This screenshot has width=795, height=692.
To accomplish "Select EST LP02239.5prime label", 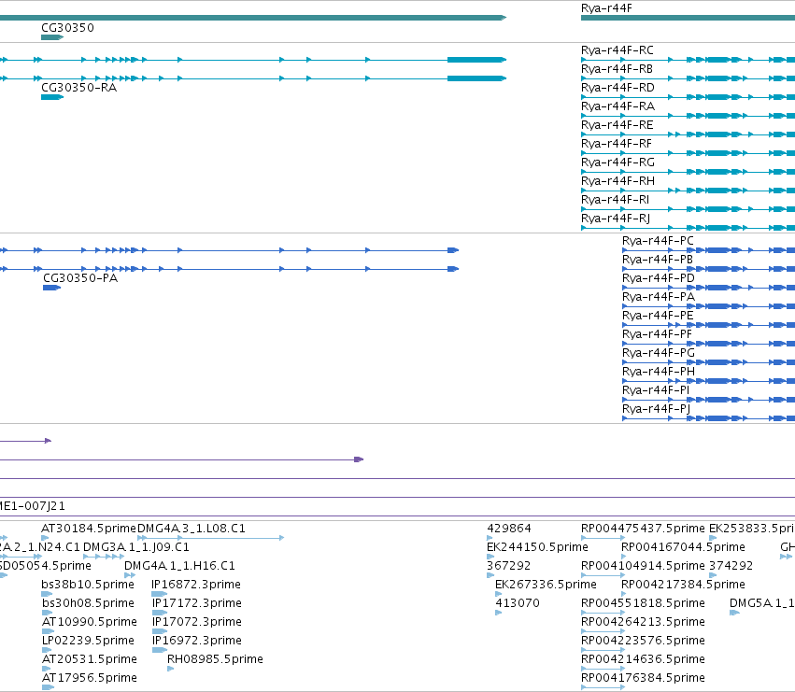I will [88, 641].
